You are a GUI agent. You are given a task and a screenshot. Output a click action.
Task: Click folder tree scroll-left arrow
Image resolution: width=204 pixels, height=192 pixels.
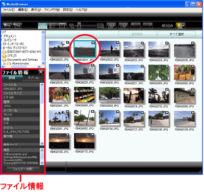3,67
